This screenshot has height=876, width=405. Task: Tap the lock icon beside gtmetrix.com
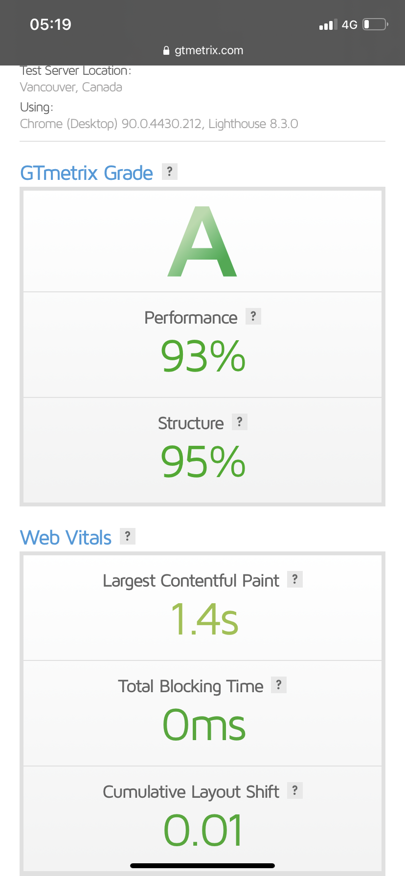(x=166, y=50)
